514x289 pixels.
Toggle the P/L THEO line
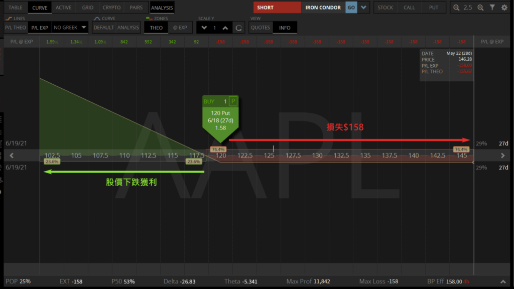(16, 28)
